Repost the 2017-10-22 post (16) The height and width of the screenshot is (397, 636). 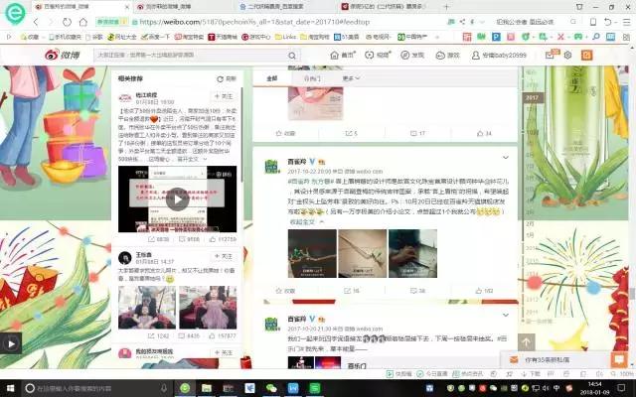click(351, 291)
